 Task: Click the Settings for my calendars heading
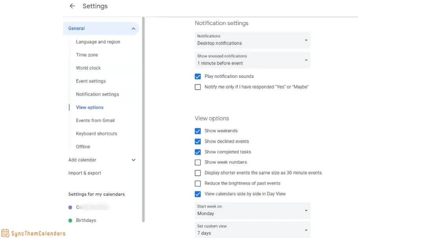click(x=96, y=194)
